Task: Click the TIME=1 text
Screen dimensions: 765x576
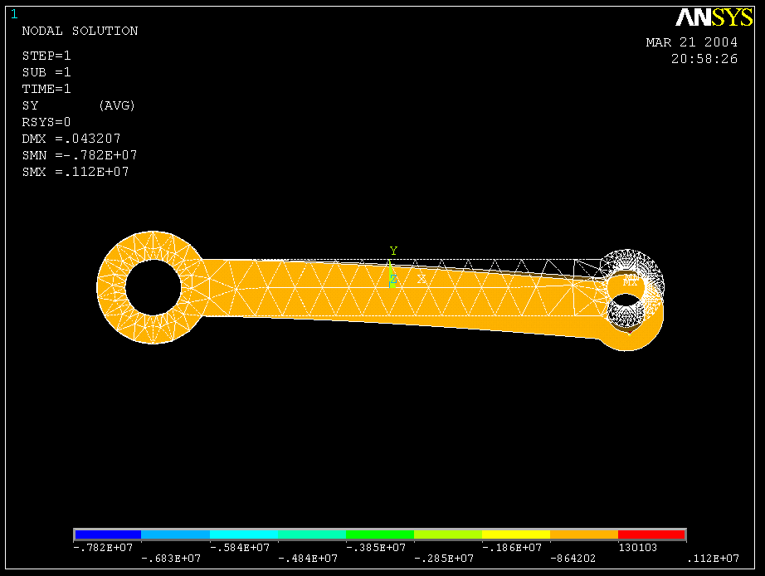Action: (46, 89)
